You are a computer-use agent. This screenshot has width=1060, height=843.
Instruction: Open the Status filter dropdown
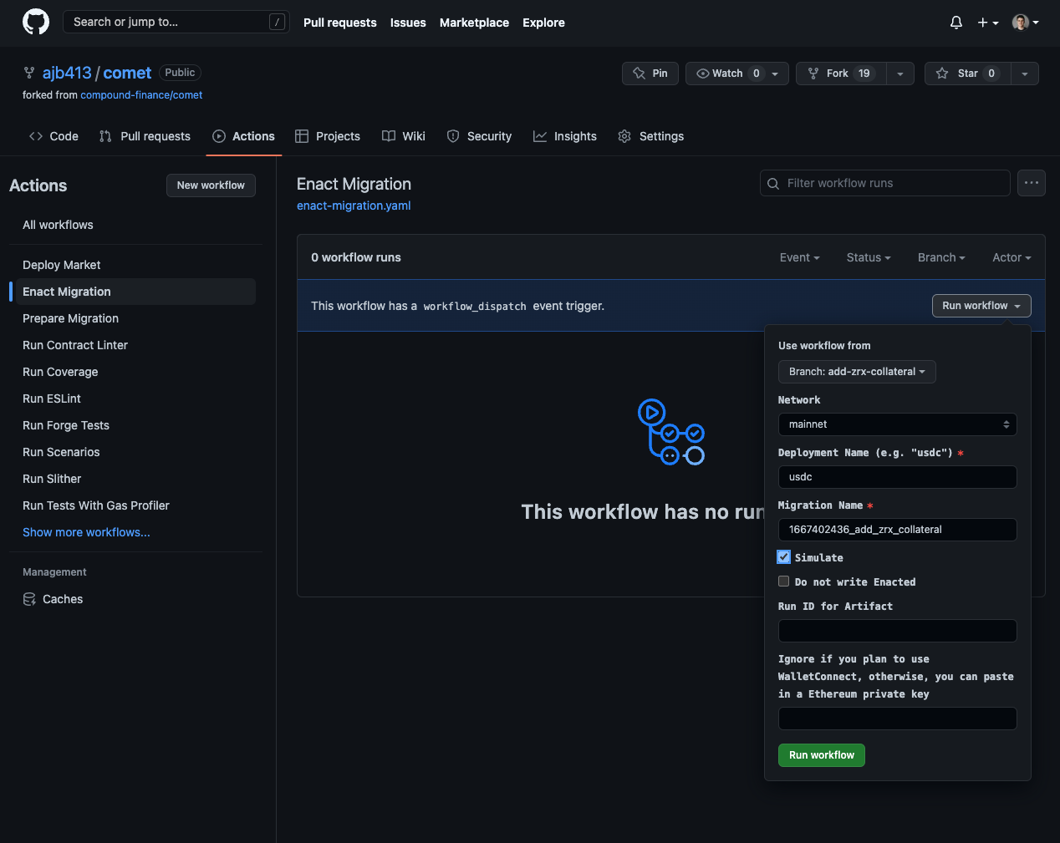pos(869,257)
